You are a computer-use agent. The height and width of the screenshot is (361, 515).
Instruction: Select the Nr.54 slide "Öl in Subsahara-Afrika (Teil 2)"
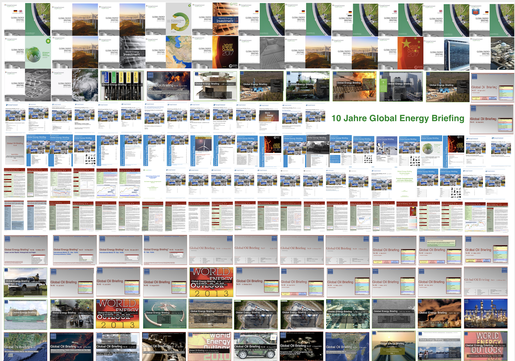[x=26, y=346]
